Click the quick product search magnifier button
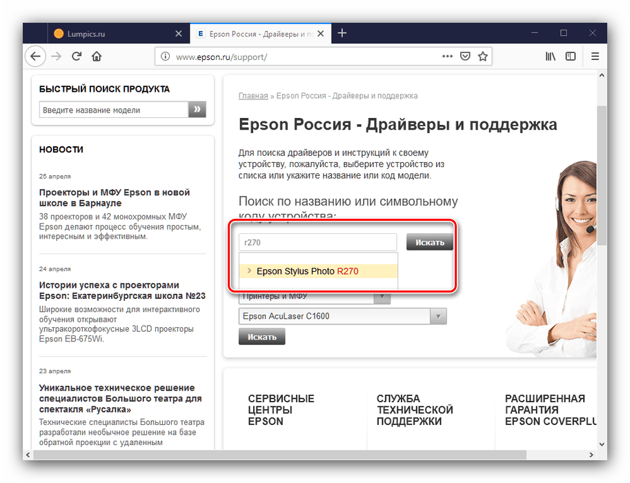This screenshot has height=483, width=630. 197,109
